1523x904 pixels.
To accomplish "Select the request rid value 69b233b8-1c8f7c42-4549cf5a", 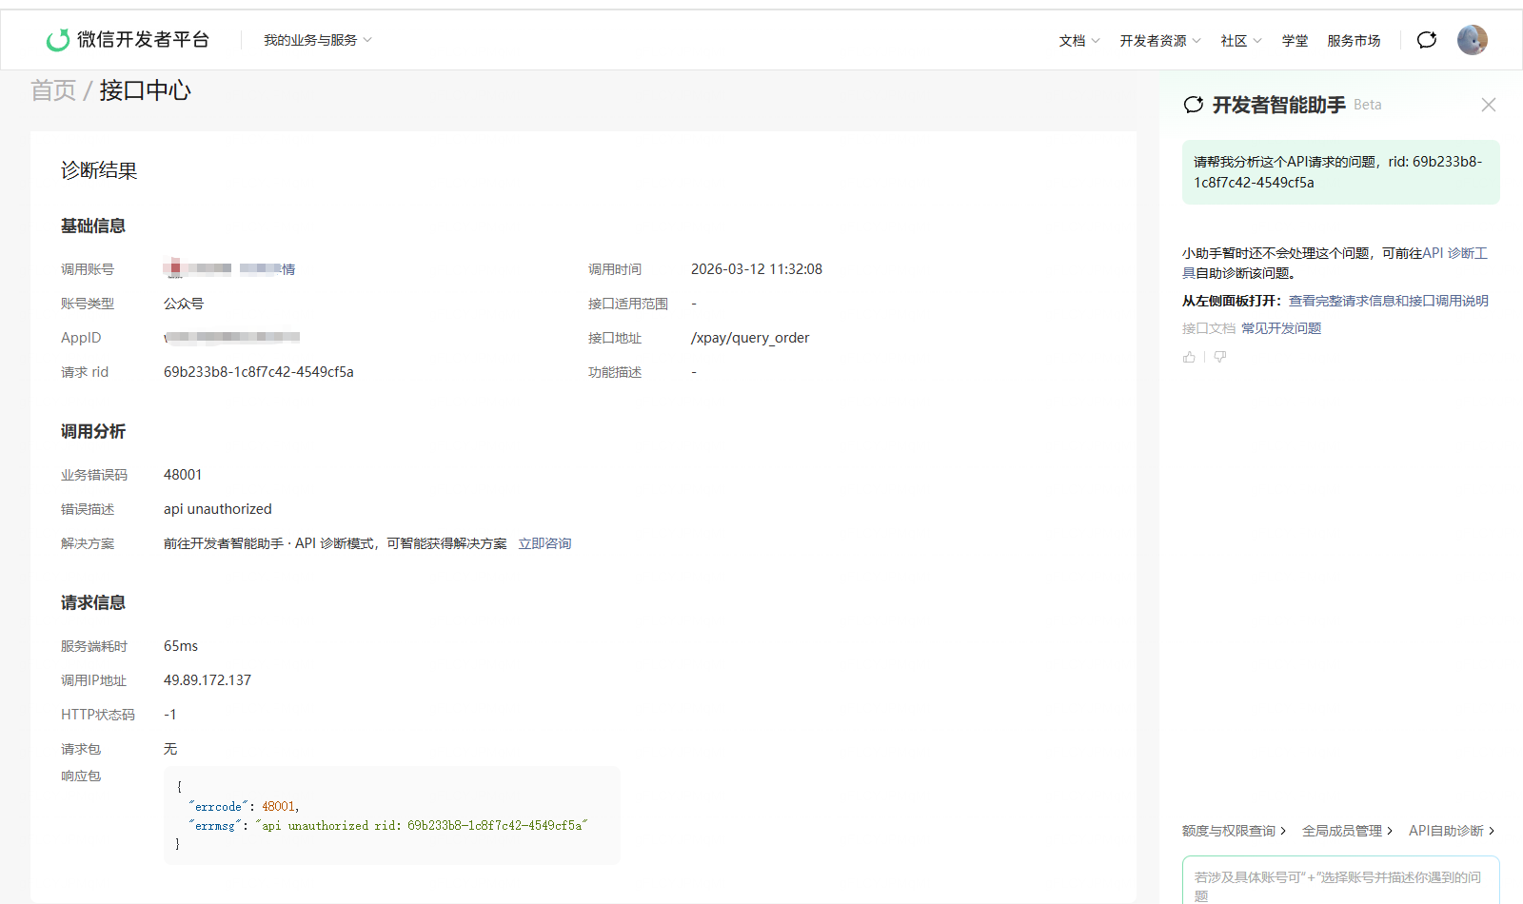I will click(x=259, y=372).
